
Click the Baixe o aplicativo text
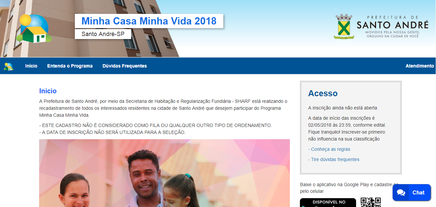349,188
